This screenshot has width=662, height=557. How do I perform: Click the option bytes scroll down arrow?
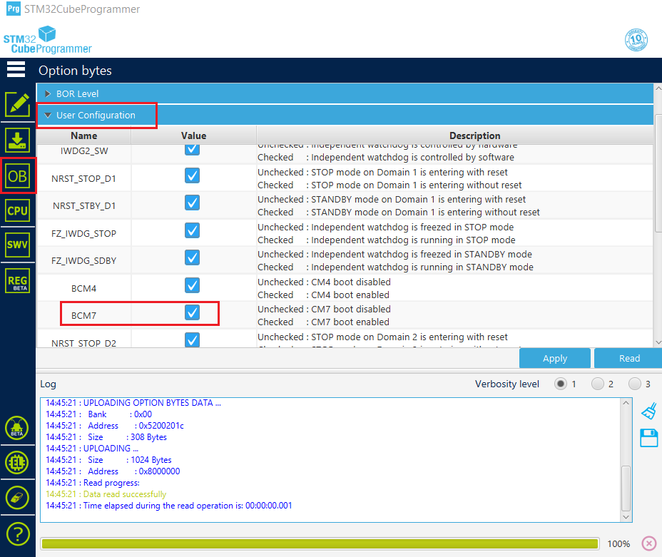pos(658,342)
